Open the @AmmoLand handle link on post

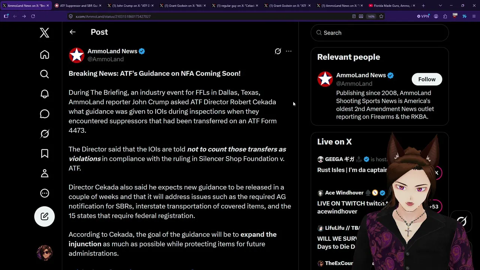point(105,59)
